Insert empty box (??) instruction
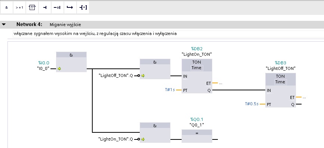The image size is (324, 148). [32, 7]
